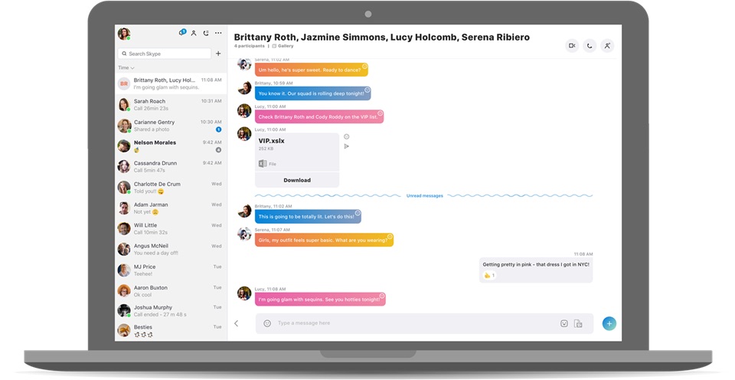Viewport: 735px width, 380px height.
Task: Click the Excel file icon in the VIP.xslx card
Action: coord(263,164)
